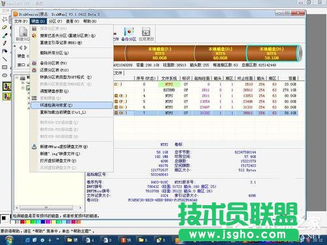Select the pencil tool in Paint
The width and height of the screenshot is (327, 245).
click(5, 43)
